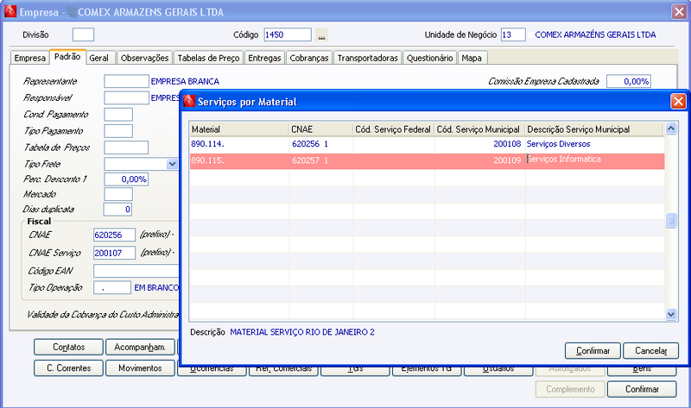Image resolution: width=691 pixels, height=408 pixels.
Task: Click the Tabela de Preços field
Action: pos(126,148)
